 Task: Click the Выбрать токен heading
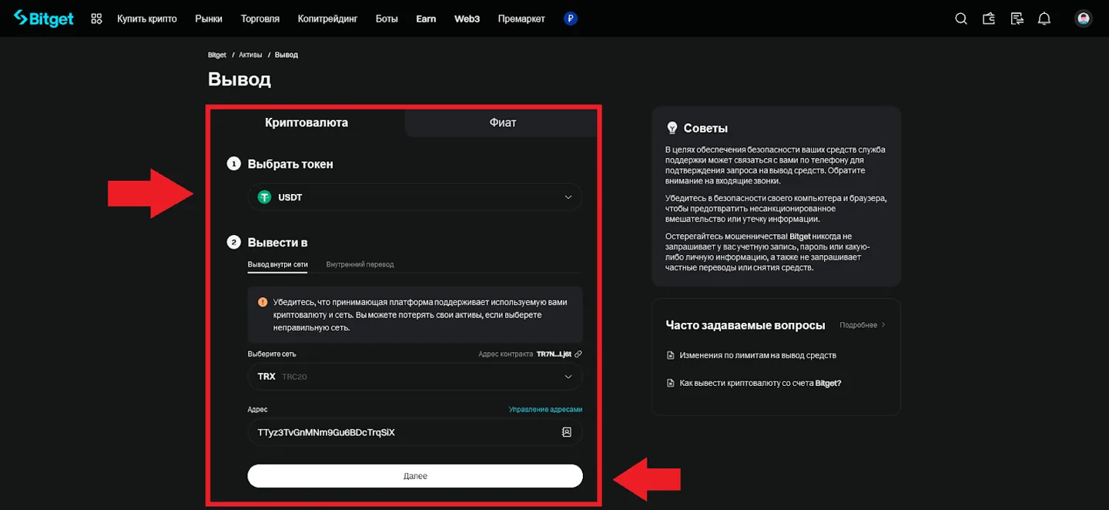[x=290, y=164]
